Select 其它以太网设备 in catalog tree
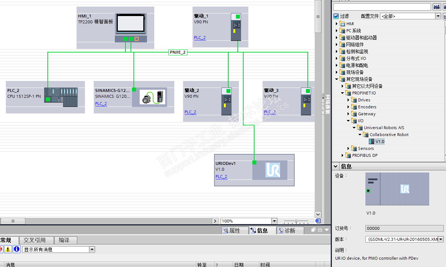 (x=367, y=86)
